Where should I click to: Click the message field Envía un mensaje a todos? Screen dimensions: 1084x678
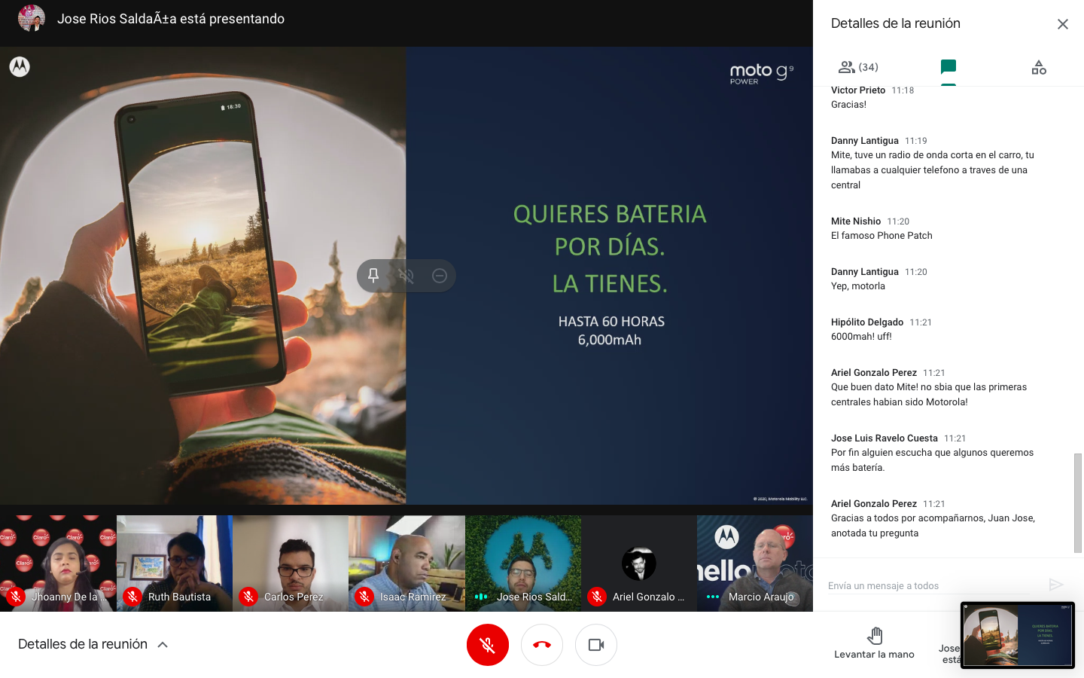point(928,585)
